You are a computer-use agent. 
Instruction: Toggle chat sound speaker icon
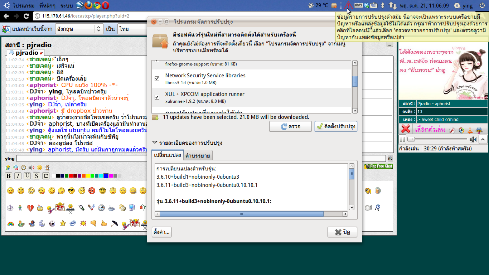click(x=32, y=167)
